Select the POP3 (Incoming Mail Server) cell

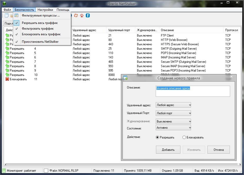[178, 53]
